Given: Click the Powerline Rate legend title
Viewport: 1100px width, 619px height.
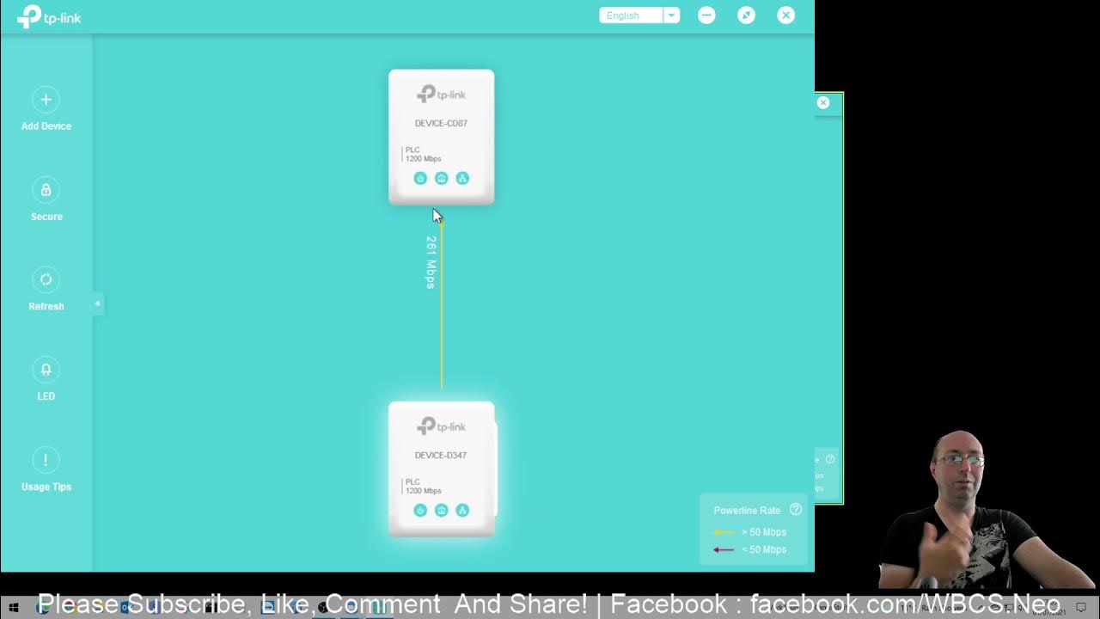Looking at the screenshot, I should click(x=747, y=510).
